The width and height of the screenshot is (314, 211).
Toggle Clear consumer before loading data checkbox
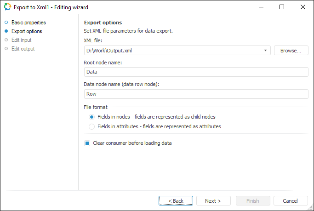coord(87,143)
